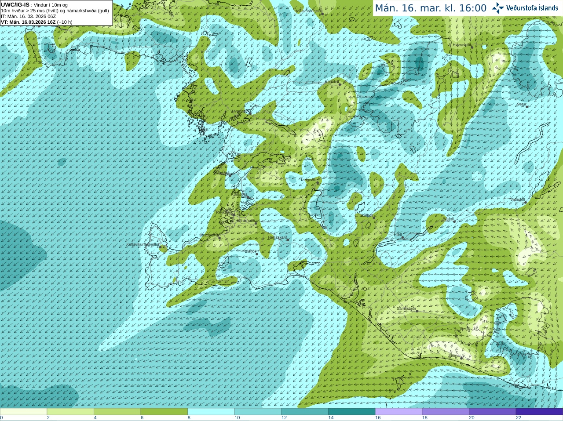563x421 pixels.
Task: Click the Reykjavík station label
Action: (224, 212)
